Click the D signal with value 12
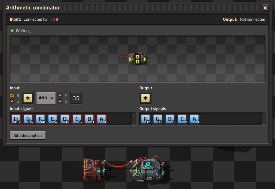 pos(65,119)
